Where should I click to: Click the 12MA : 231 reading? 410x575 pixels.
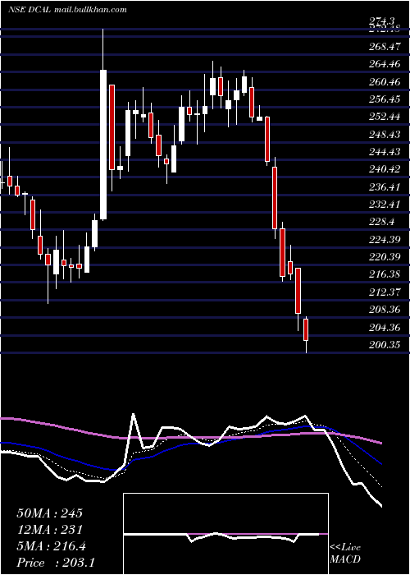[49, 530]
